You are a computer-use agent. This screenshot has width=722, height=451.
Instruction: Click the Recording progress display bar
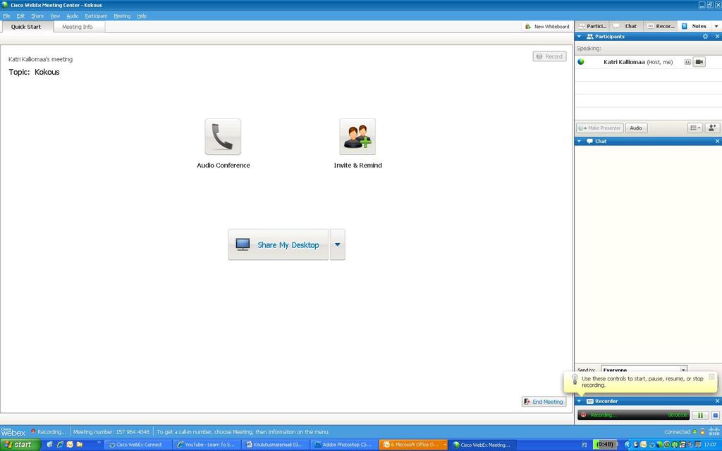[x=634, y=415]
